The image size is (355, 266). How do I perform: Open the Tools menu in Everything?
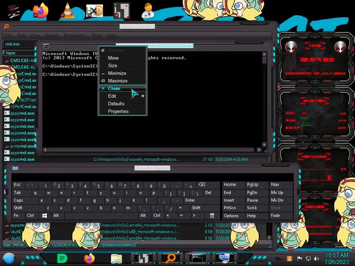(96, 35)
